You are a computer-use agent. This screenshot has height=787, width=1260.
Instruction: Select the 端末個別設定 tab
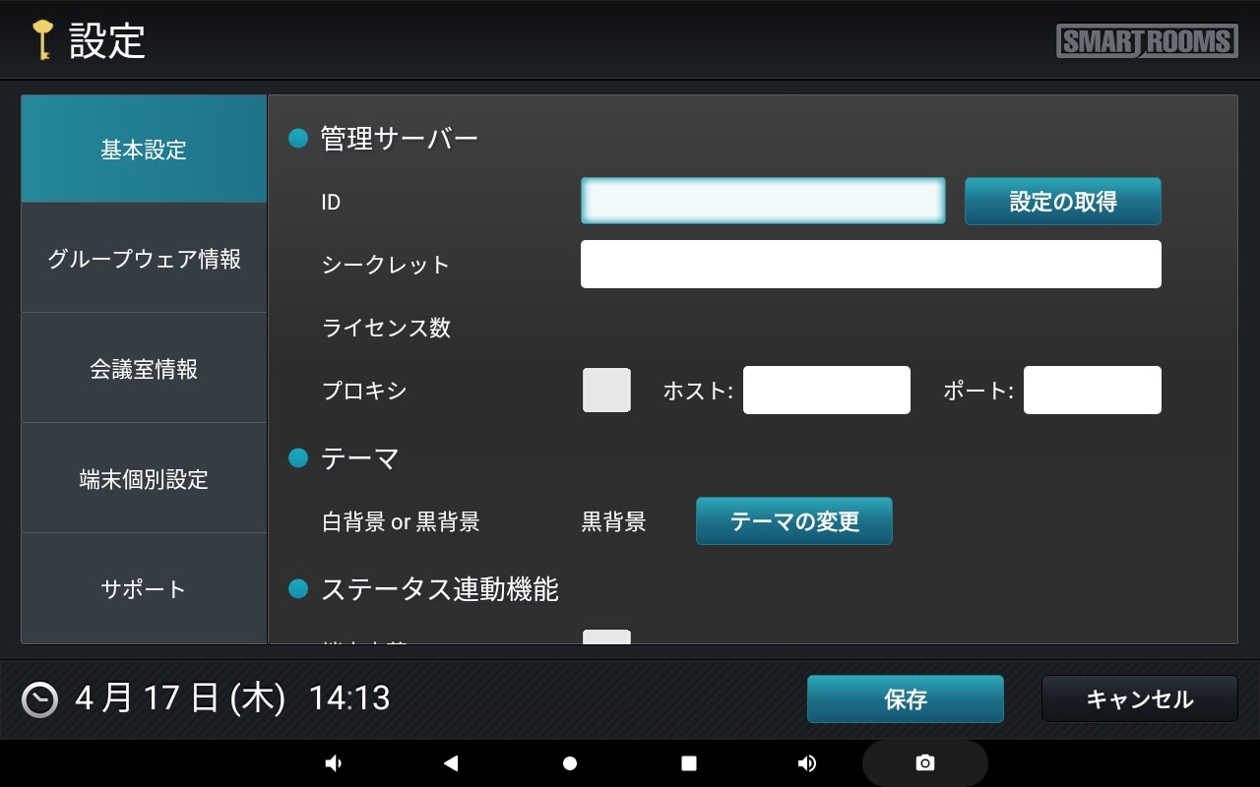pyautogui.click(x=144, y=479)
